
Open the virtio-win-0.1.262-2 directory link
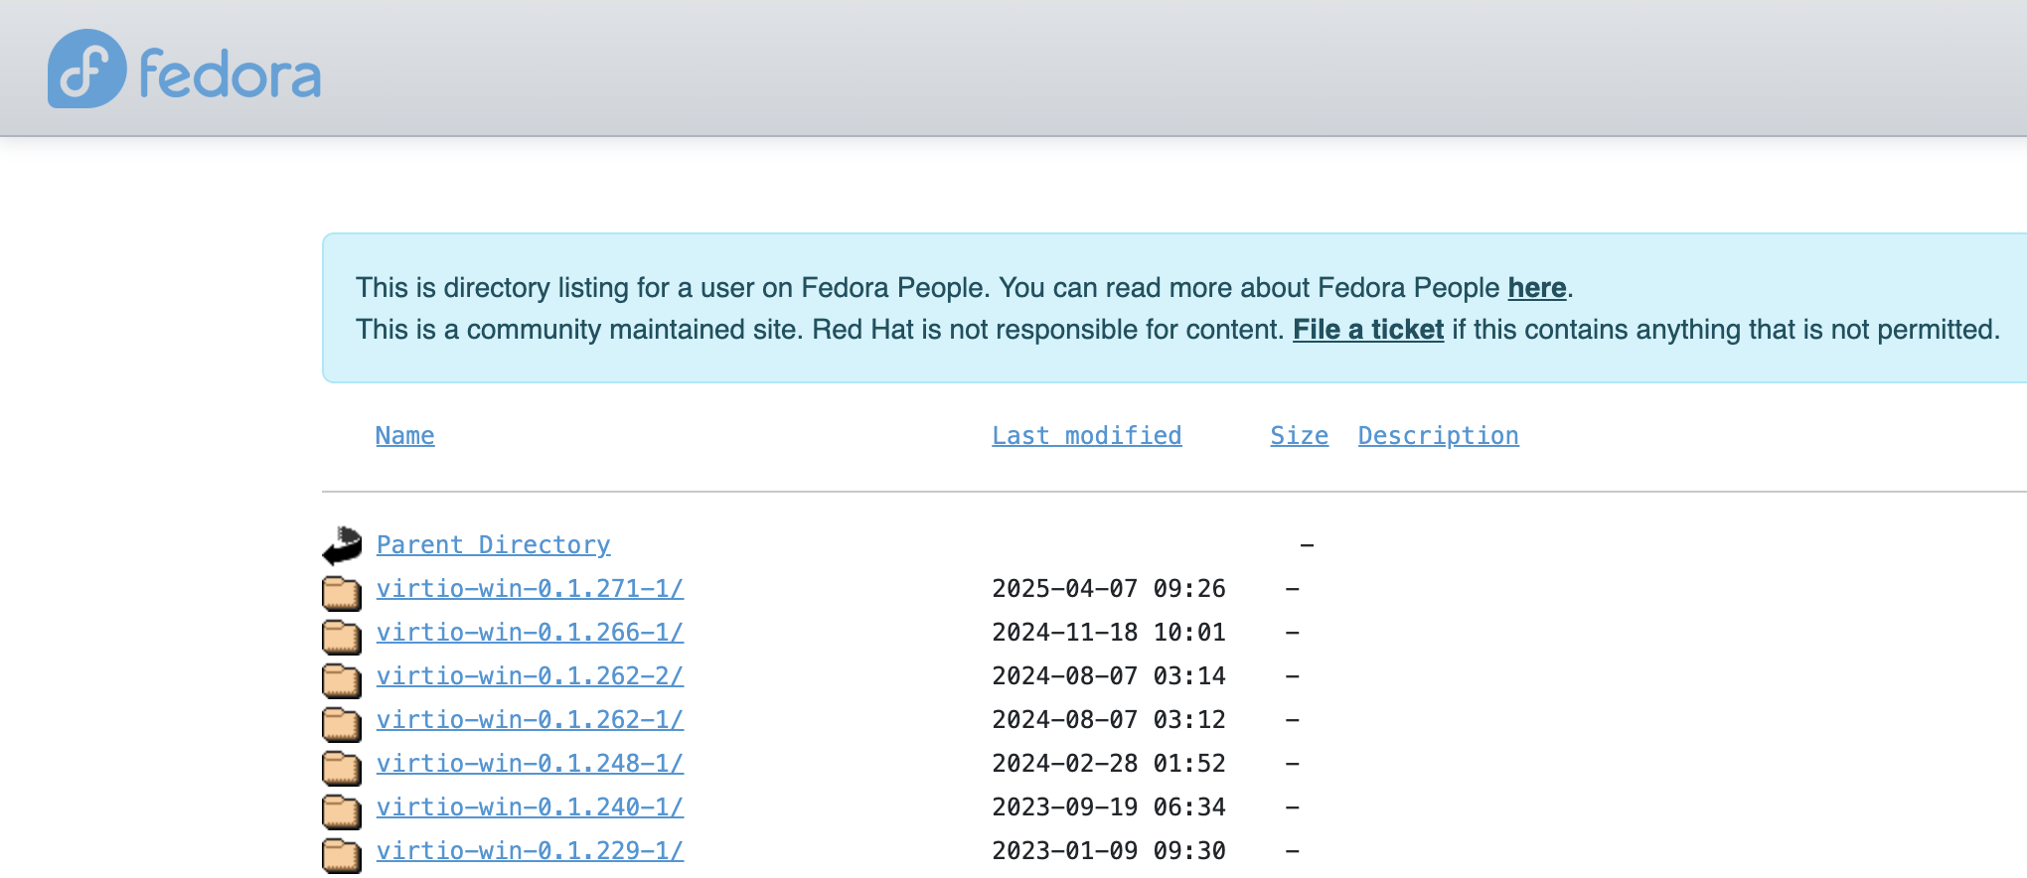click(x=530, y=676)
